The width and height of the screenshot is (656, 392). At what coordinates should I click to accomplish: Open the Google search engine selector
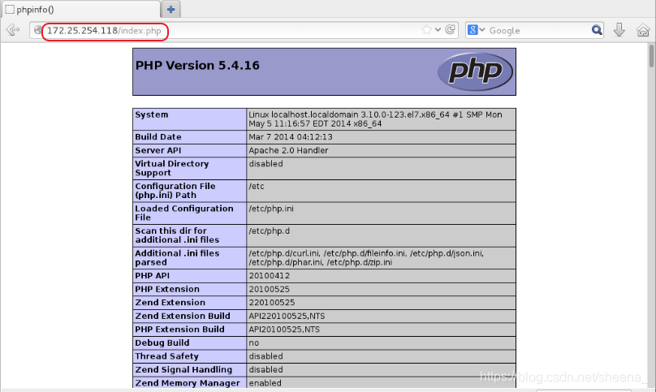pyautogui.click(x=476, y=30)
